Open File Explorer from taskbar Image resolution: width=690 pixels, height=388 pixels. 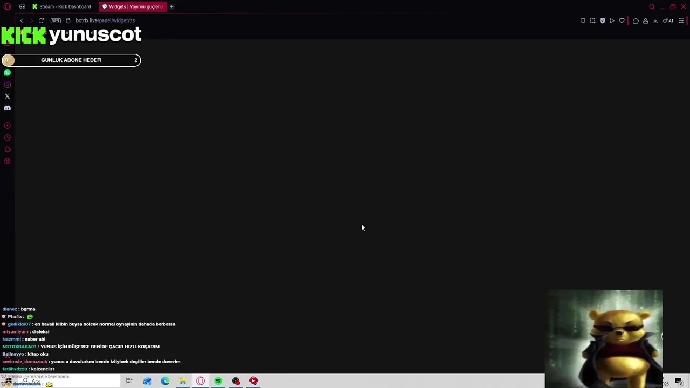(x=183, y=381)
